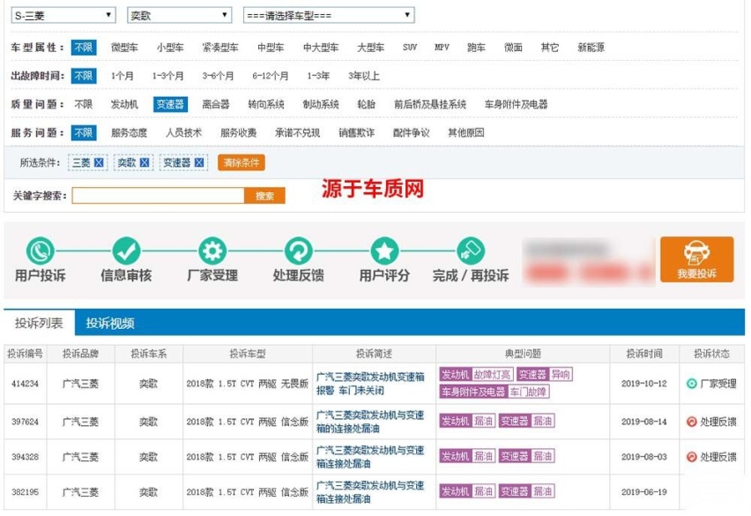Select 变速器 quality issue filter
Image resolution: width=751 pixels, height=516 pixels.
click(170, 104)
